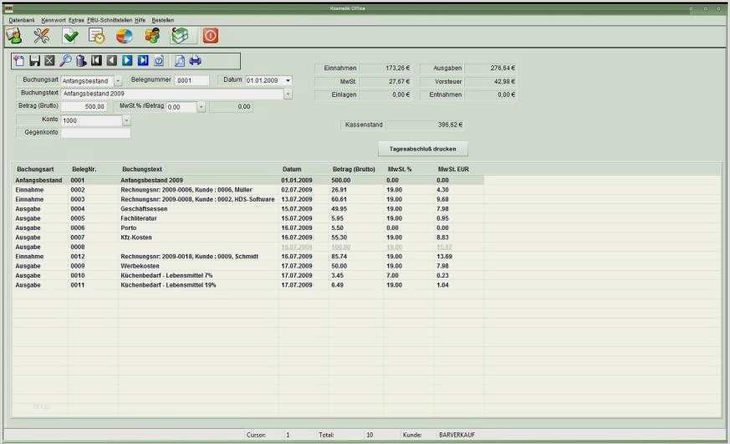The image size is (730, 444).
Task: Open the MwSt.% dropdown arrow
Action: (x=201, y=107)
